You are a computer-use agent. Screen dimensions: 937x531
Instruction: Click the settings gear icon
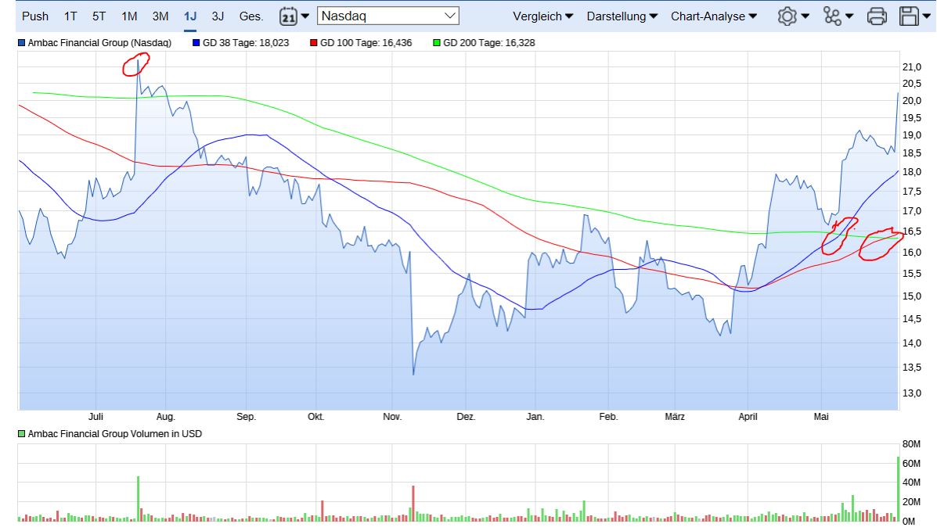[x=787, y=16]
